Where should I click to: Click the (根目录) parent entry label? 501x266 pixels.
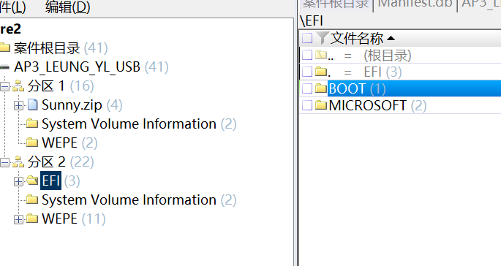click(x=387, y=56)
